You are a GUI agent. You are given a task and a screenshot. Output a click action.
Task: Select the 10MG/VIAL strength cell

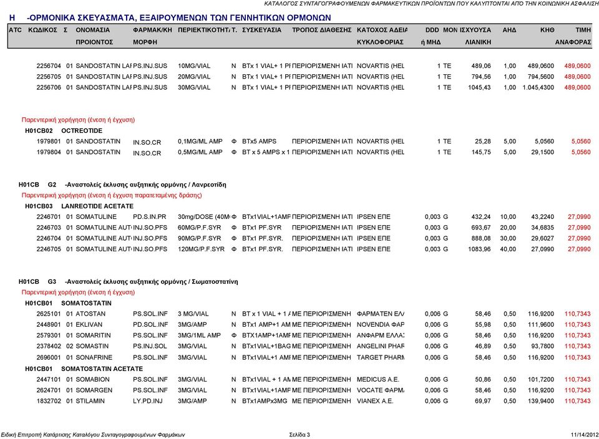point(194,65)
